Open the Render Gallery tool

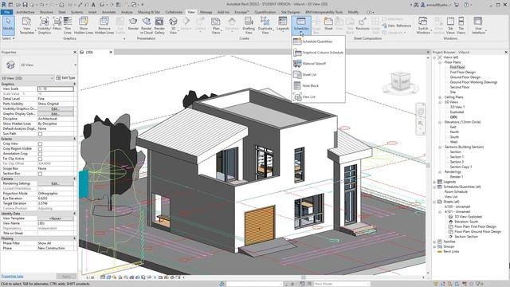tap(159, 26)
